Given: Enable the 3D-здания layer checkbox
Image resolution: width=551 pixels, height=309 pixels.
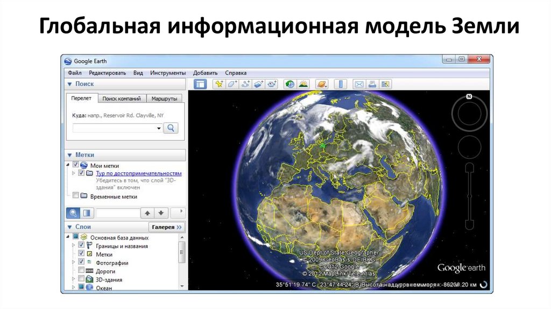Looking at the screenshot, I should coord(81,279).
